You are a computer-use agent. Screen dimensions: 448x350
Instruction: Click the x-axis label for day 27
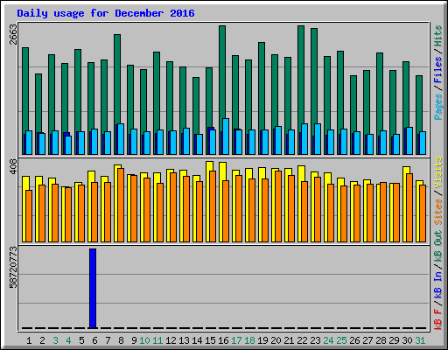point(367,340)
